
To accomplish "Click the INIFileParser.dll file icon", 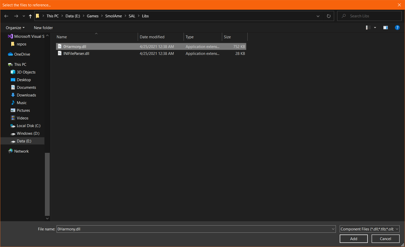I will click(60, 53).
